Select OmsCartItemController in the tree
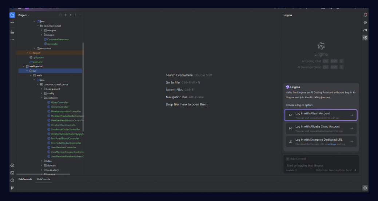This screenshot has width=378, height=201. point(63,125)
